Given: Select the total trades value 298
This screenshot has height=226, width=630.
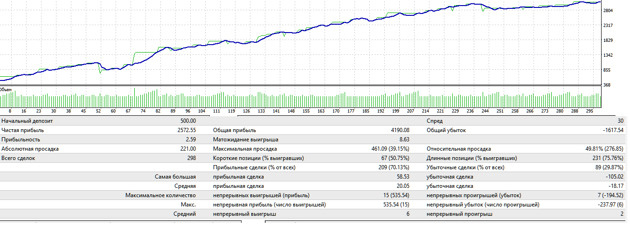Looking at the screenshot, I should tap(191, 158).
